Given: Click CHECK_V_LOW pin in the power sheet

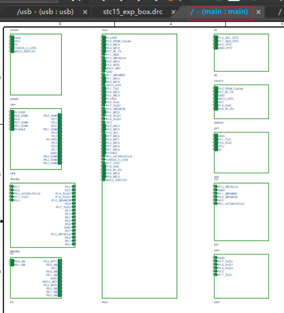Looking at the screenshot, I should pos(25,48).
